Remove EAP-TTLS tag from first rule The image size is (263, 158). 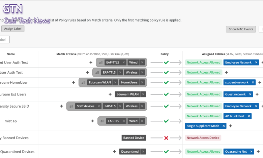click(x=124, y=63)
